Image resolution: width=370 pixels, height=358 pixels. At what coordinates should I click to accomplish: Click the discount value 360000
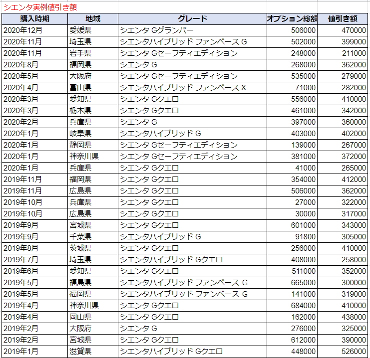coord(343,122)
